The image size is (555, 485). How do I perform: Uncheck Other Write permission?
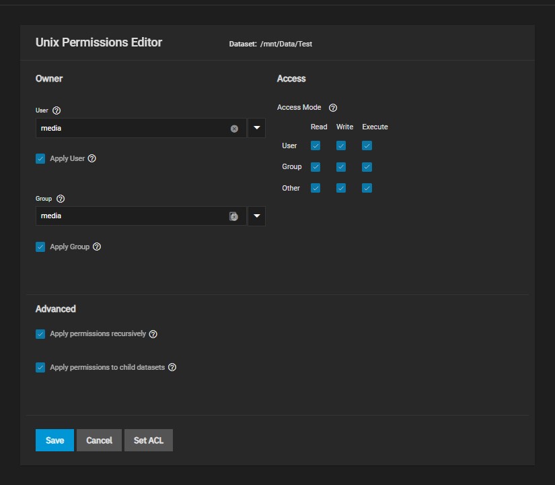pos(341,188)
